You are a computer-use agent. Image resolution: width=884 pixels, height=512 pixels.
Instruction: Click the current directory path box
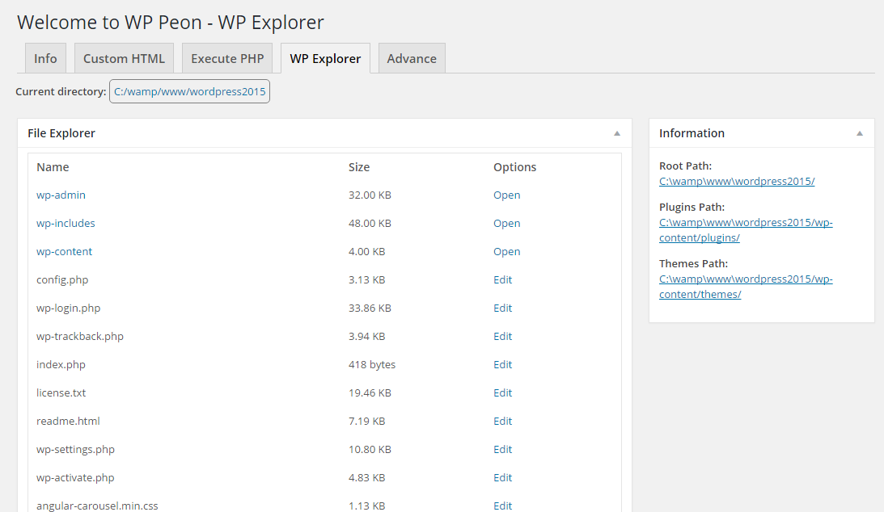189,91
